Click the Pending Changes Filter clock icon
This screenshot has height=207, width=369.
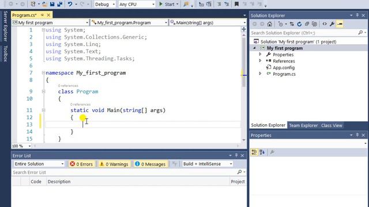[281, 24]
